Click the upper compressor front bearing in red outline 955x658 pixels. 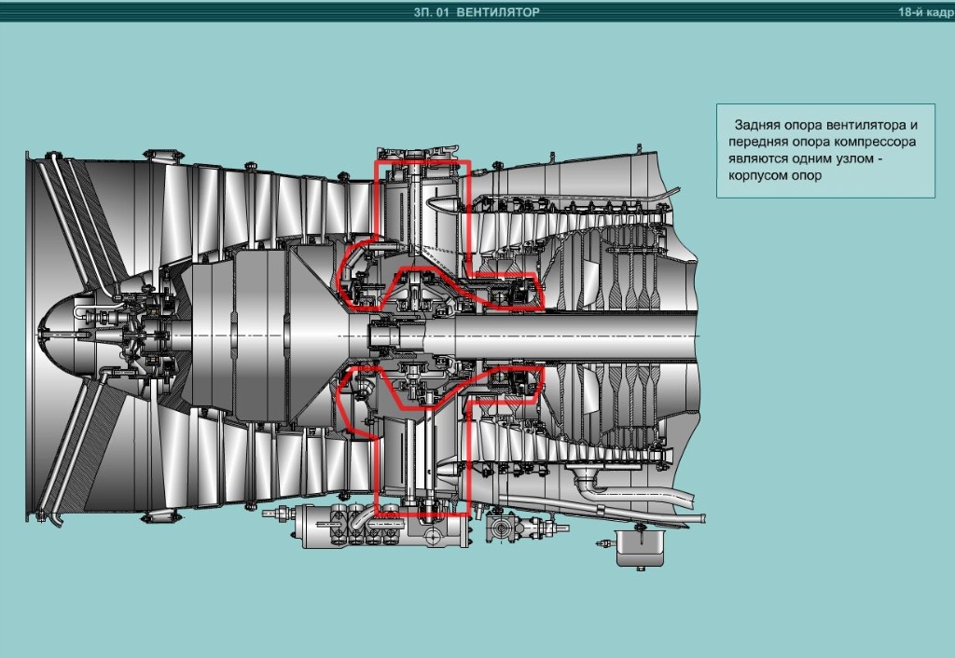(x=510, y=292)
